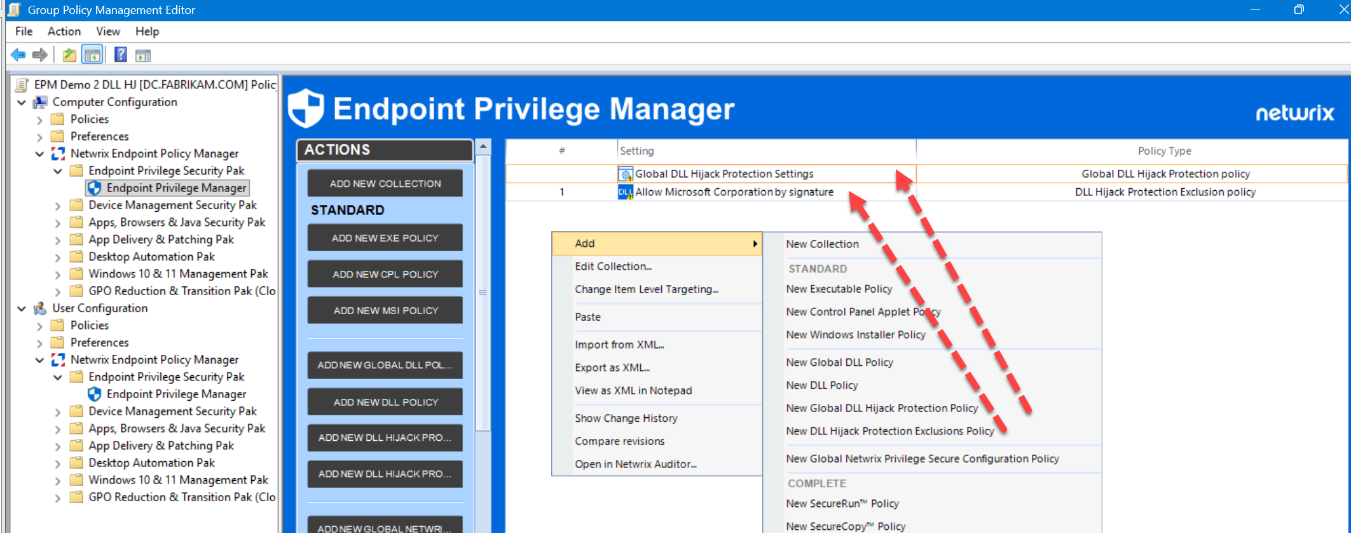This screenshot has width=1351, height=533.
Task: Open the Add submenu entry
Action: coord(657,244)
